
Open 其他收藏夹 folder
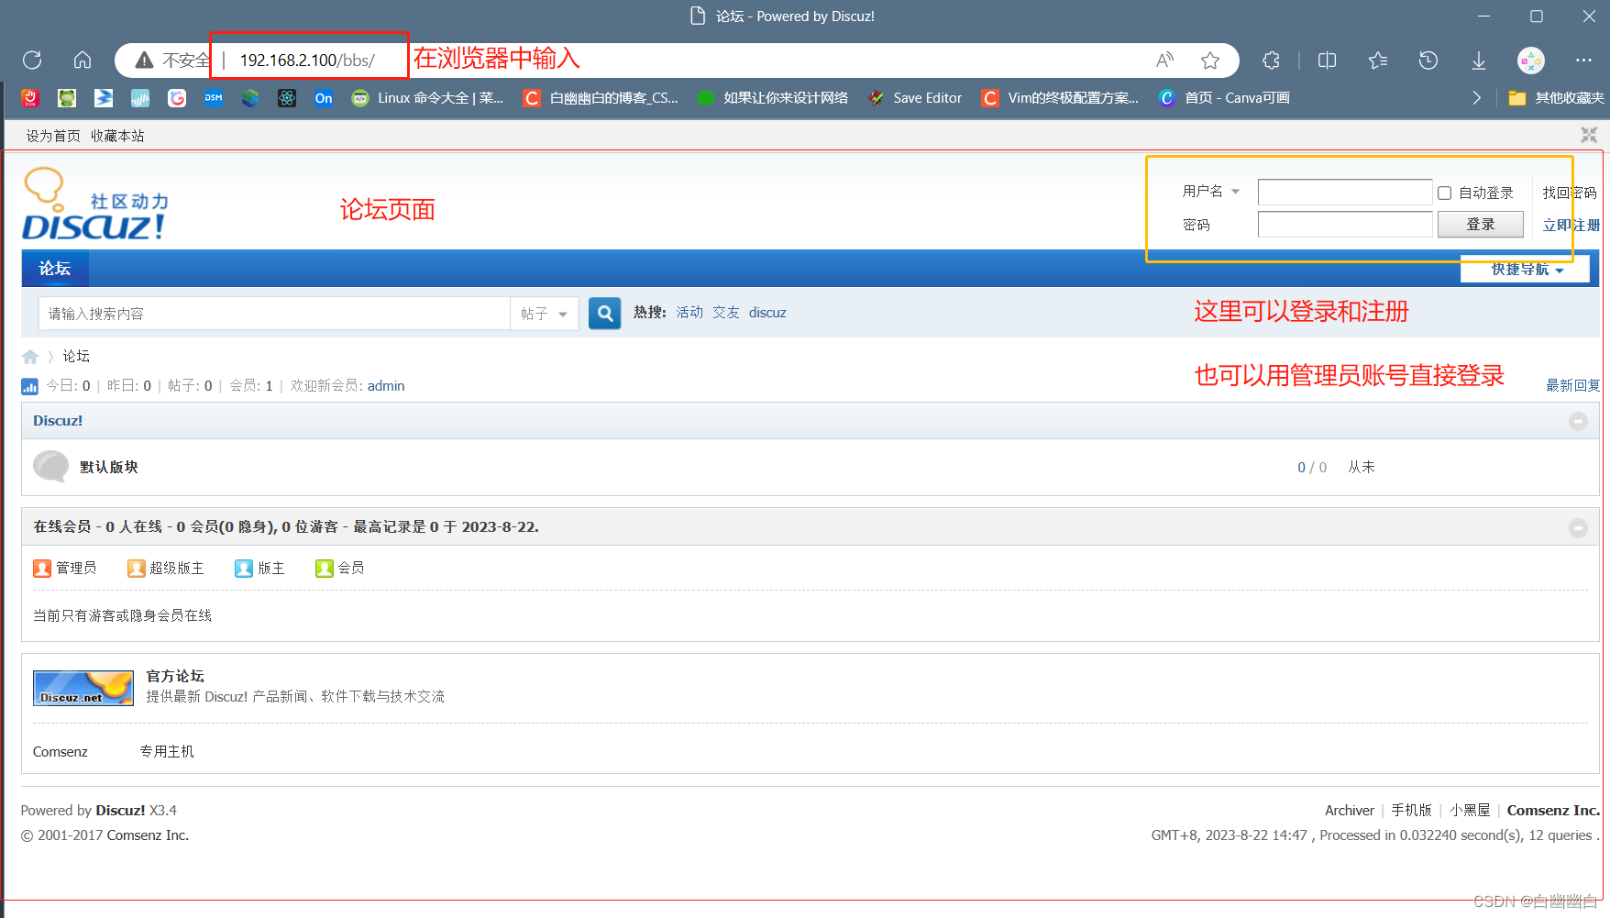coord(1556,98)
